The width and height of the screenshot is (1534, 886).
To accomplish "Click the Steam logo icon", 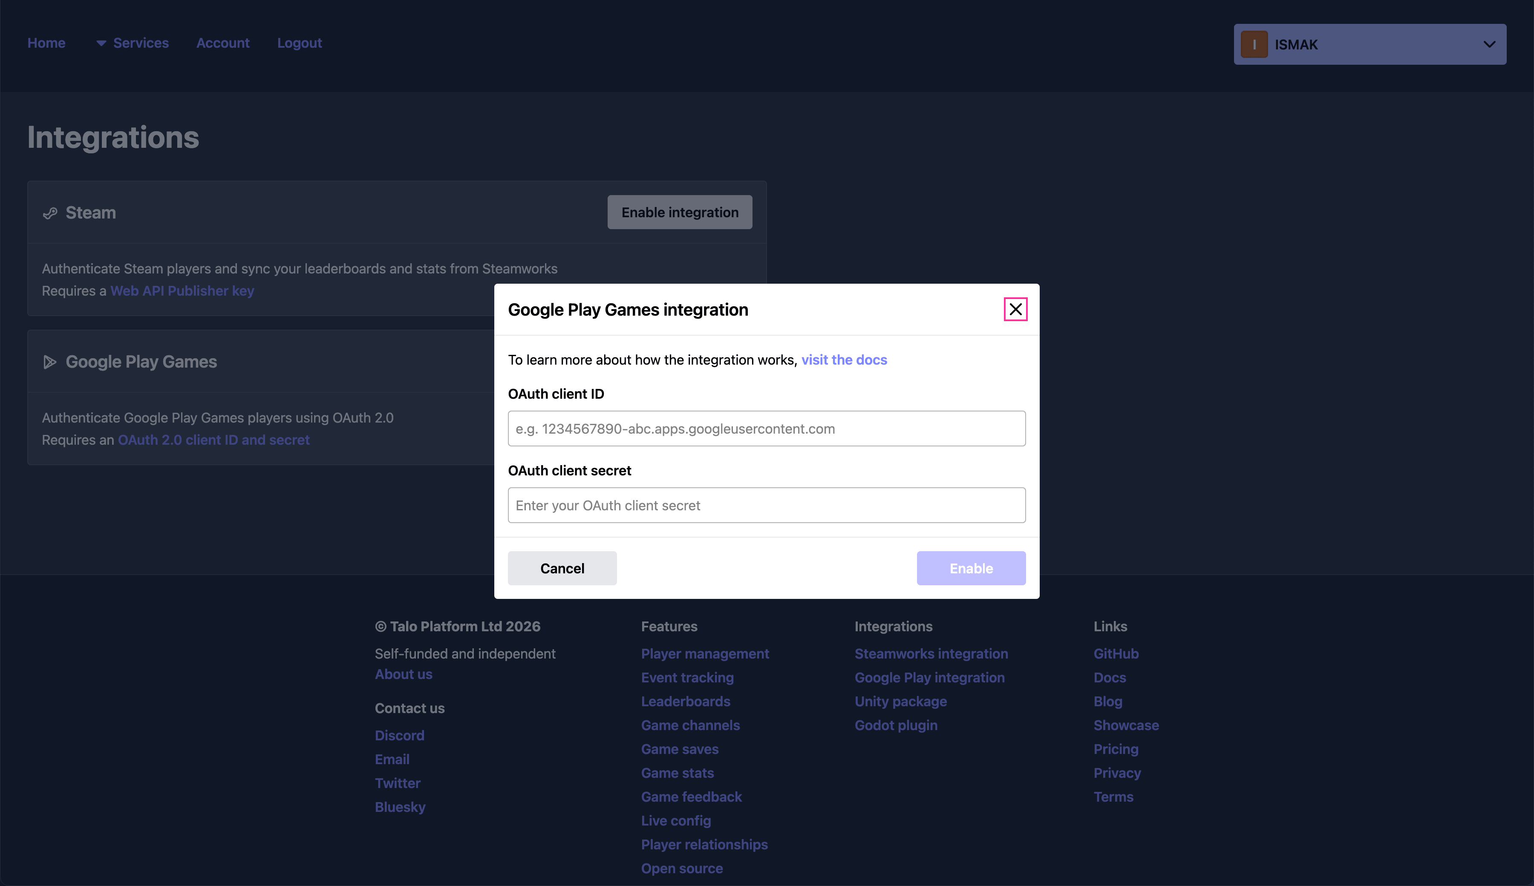I will [x=51, y=213].
